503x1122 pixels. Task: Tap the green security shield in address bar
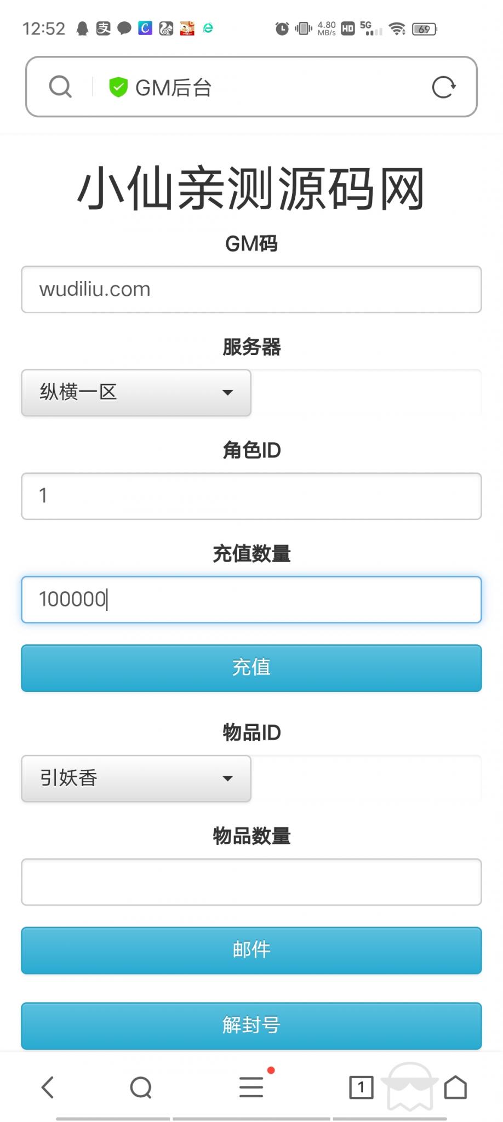click(x=118, y=87)
